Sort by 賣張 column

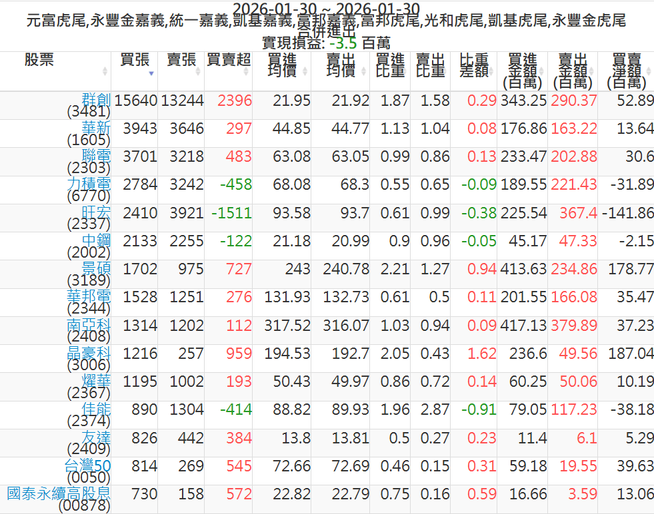(181, 60)
